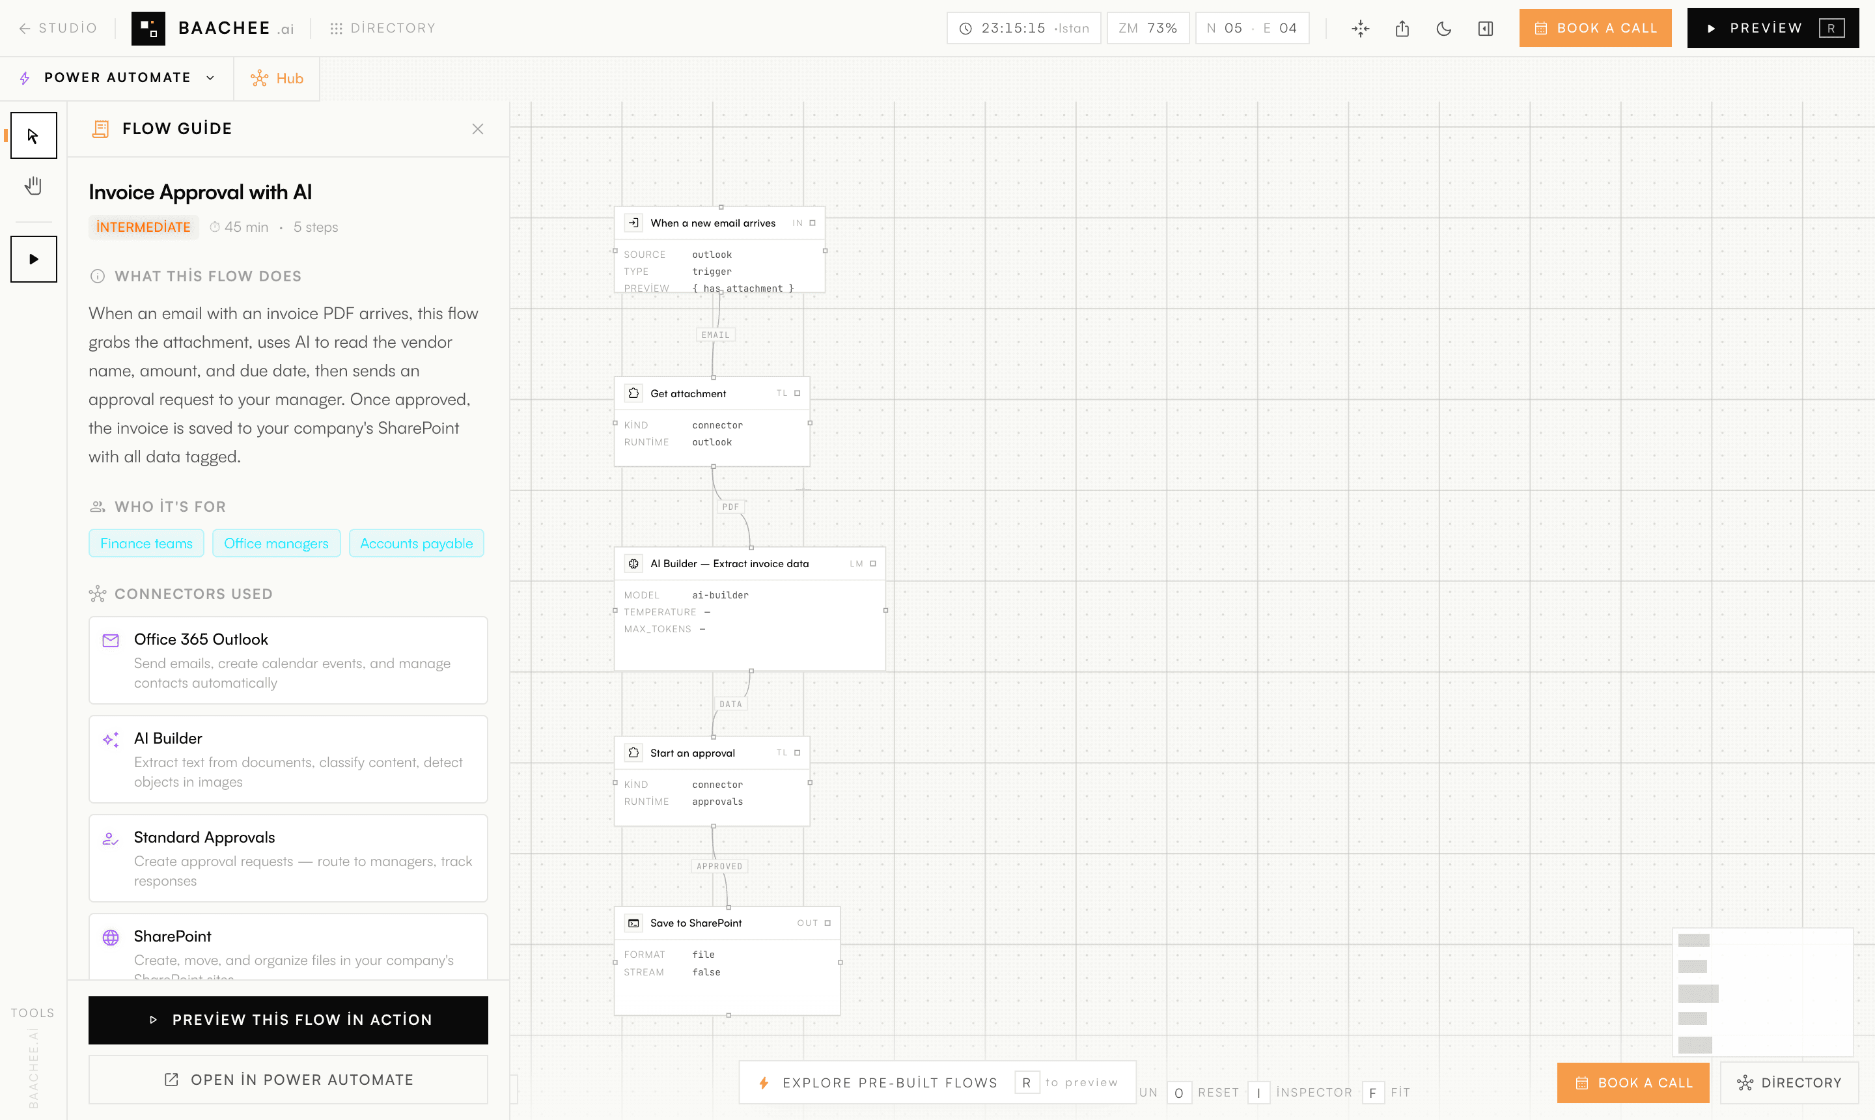Screen dimensions: 1875x1120
Task: Click the bottom Directory button
Action: (x=1789, y=1082)
